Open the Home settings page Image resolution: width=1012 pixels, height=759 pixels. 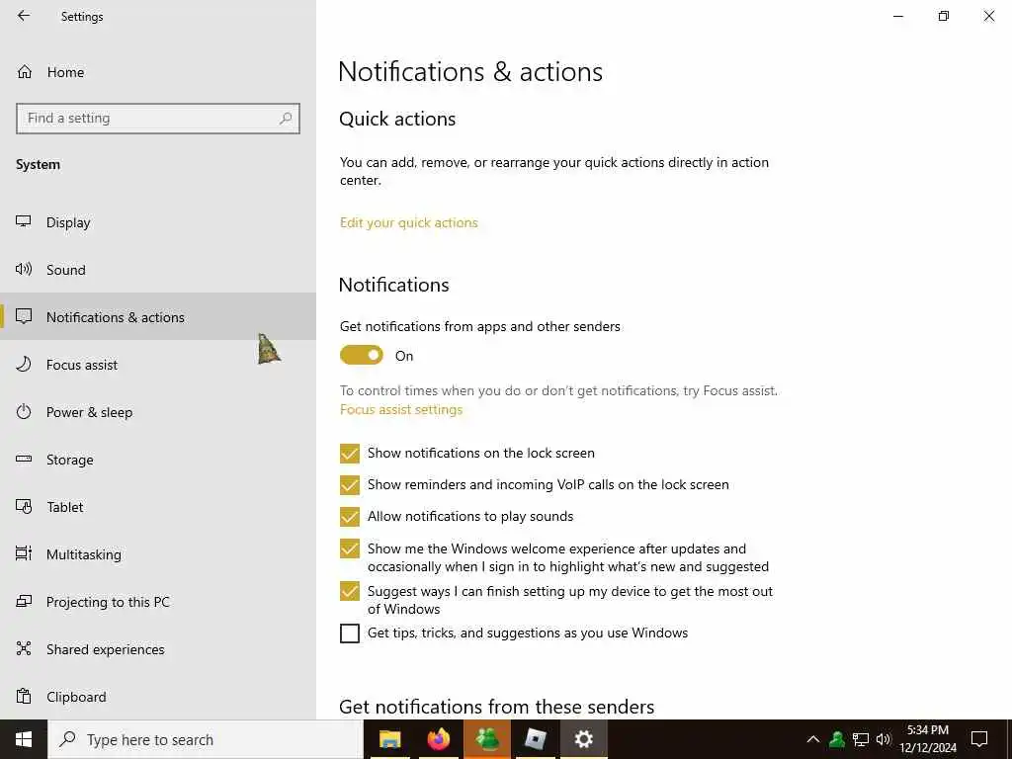158,71
